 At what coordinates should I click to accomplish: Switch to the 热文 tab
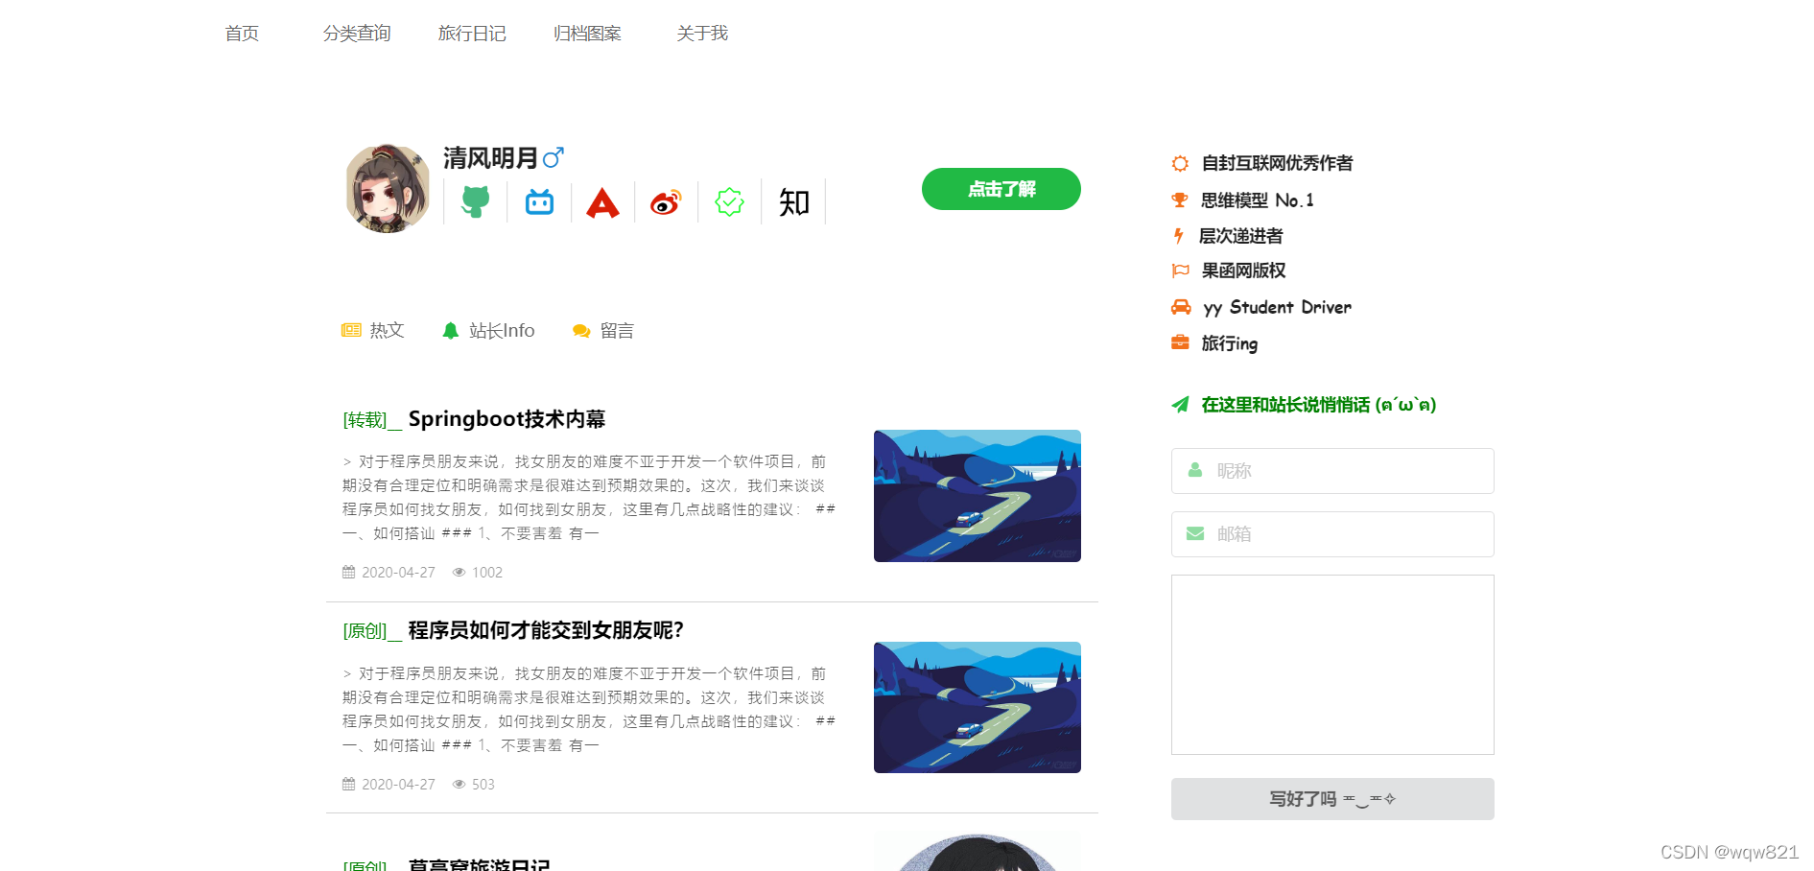tap(373, 330)
